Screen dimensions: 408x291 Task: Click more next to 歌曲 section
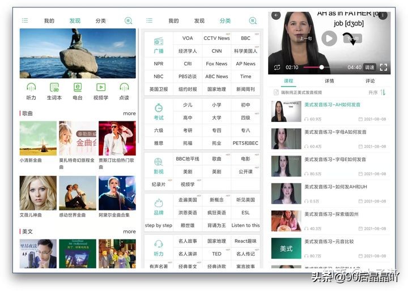[x=129, y=113]
